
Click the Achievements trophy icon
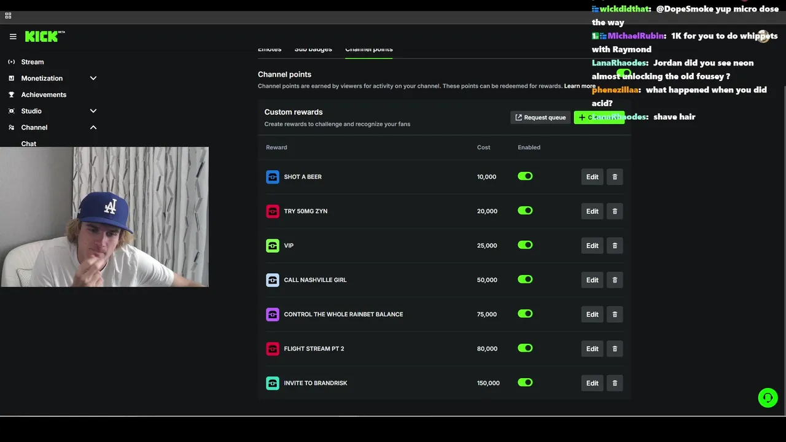tap(11, 95)
